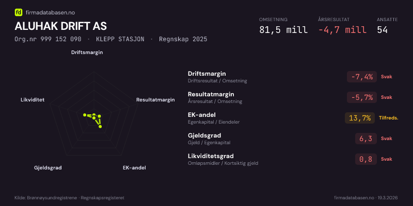Select the Omsetning 81,5 mill figure

pyautogui.click(x=283, y=30)
